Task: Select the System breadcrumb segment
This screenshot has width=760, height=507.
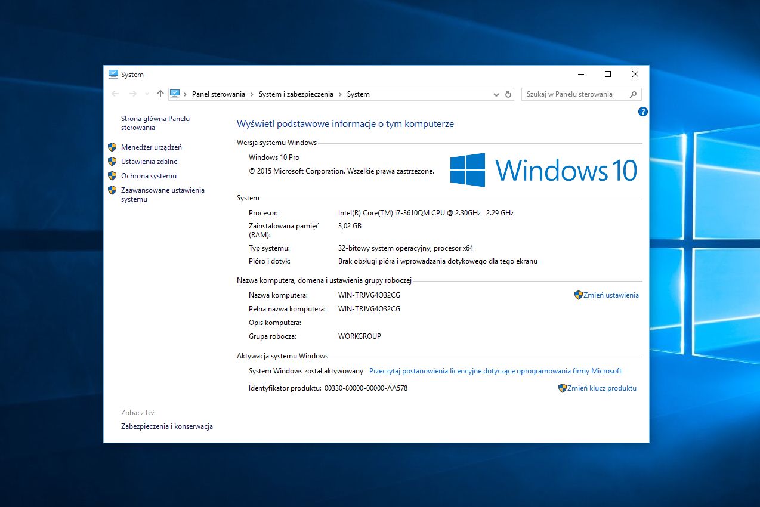Action: coord(359,94)
